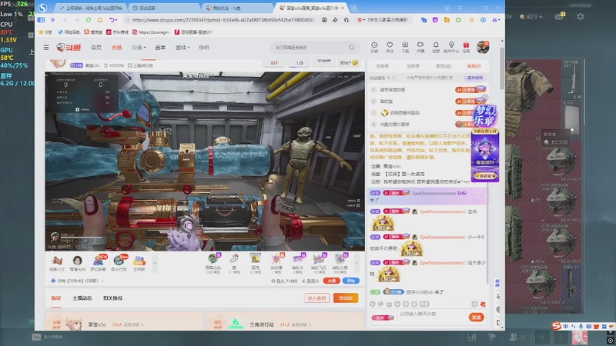Viewport: 616px width, 346px height.
Task: Click the 三角洲行动 game tag under streamer name
Action: click(x=141, y=65)
